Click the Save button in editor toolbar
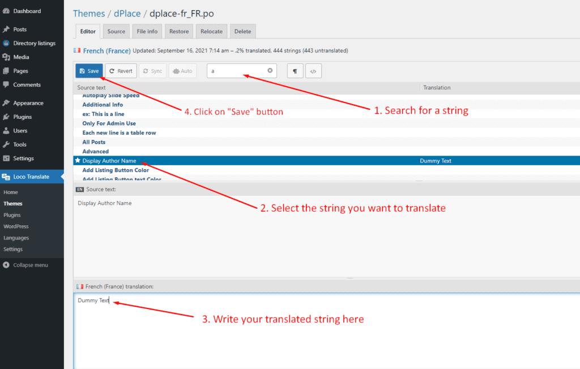Image resolution: width=580 pixels, height=369 pixels. (x=89, y=71)
